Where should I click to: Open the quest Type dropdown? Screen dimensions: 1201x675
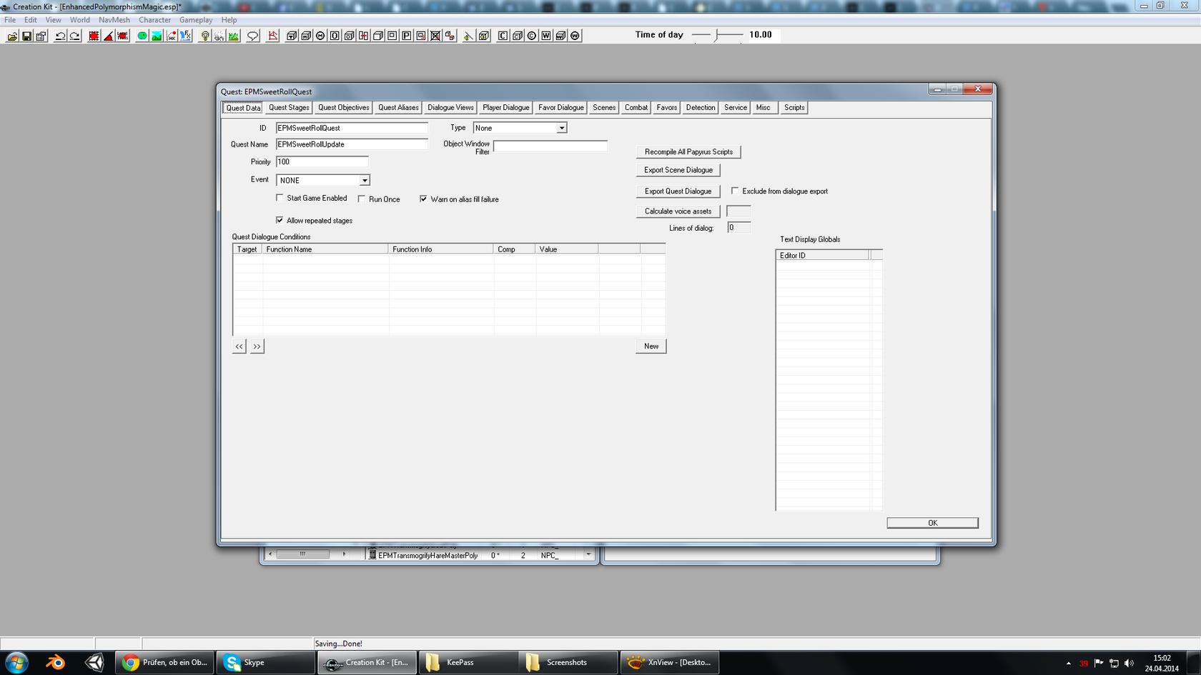[561, 128]
